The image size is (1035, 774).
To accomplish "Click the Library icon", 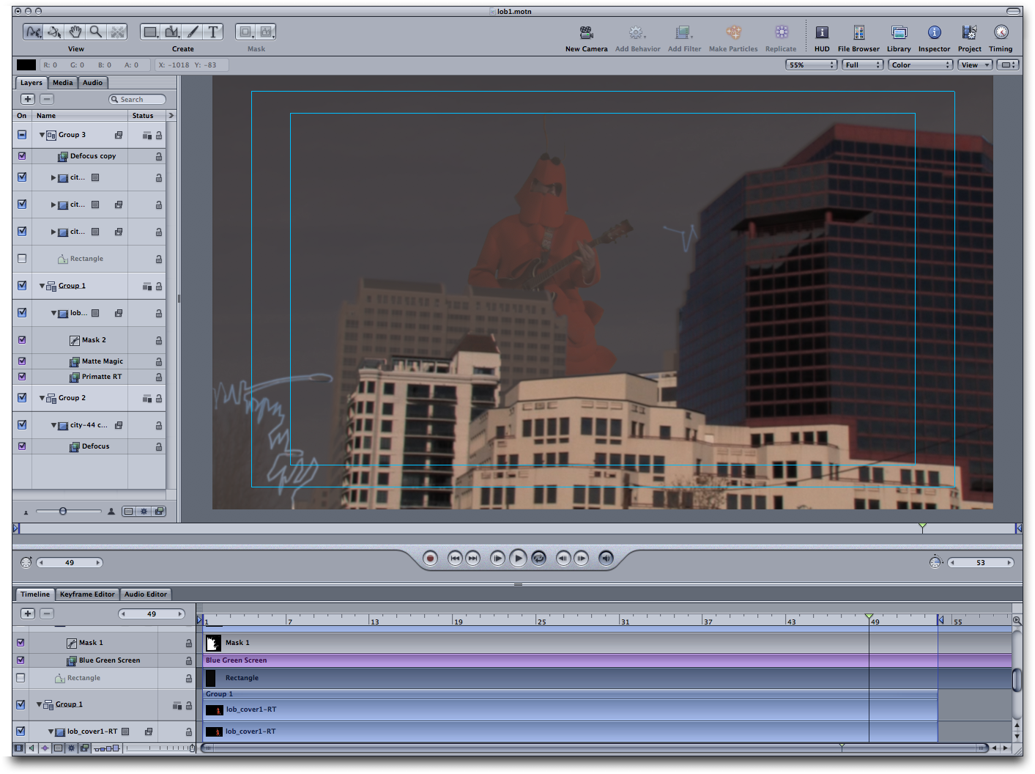I will pyautogui.click(x=899, y=33).
